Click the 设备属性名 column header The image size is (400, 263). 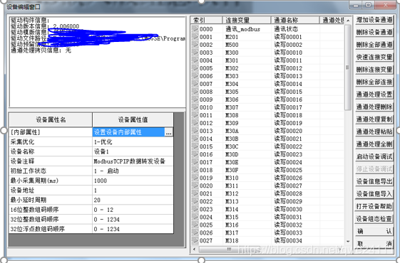(x=51, y=120)
